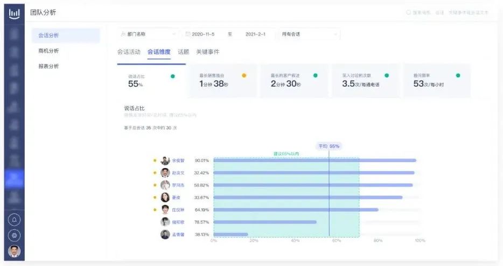Select the 53次/每小时 metric card

coord(437,81)
